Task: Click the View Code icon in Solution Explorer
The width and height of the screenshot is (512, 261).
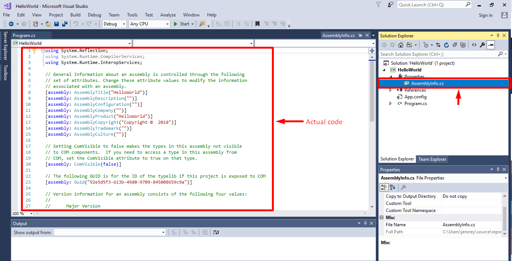Action: point(474,45)
